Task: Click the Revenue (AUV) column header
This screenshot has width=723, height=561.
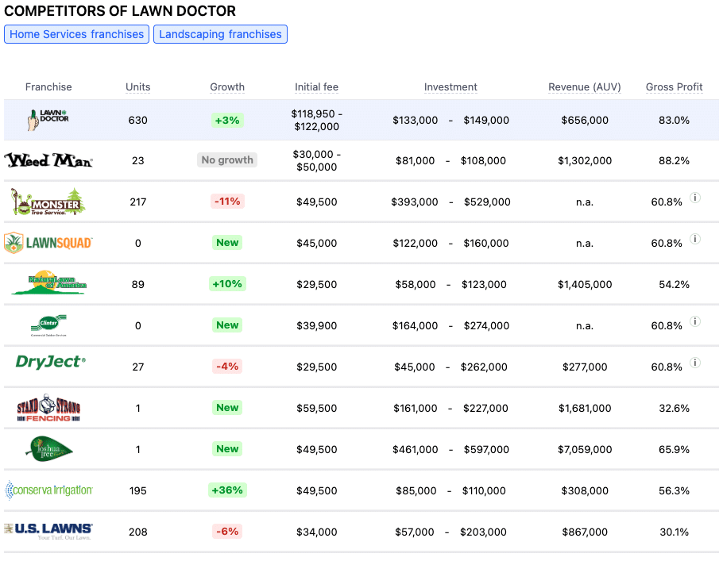Action: point(585,87)
